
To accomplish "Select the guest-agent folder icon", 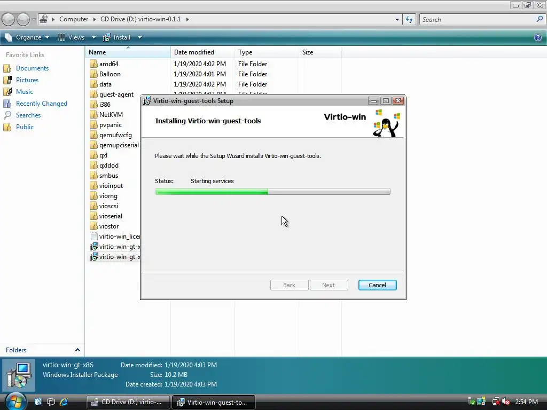I will point(93,94).
